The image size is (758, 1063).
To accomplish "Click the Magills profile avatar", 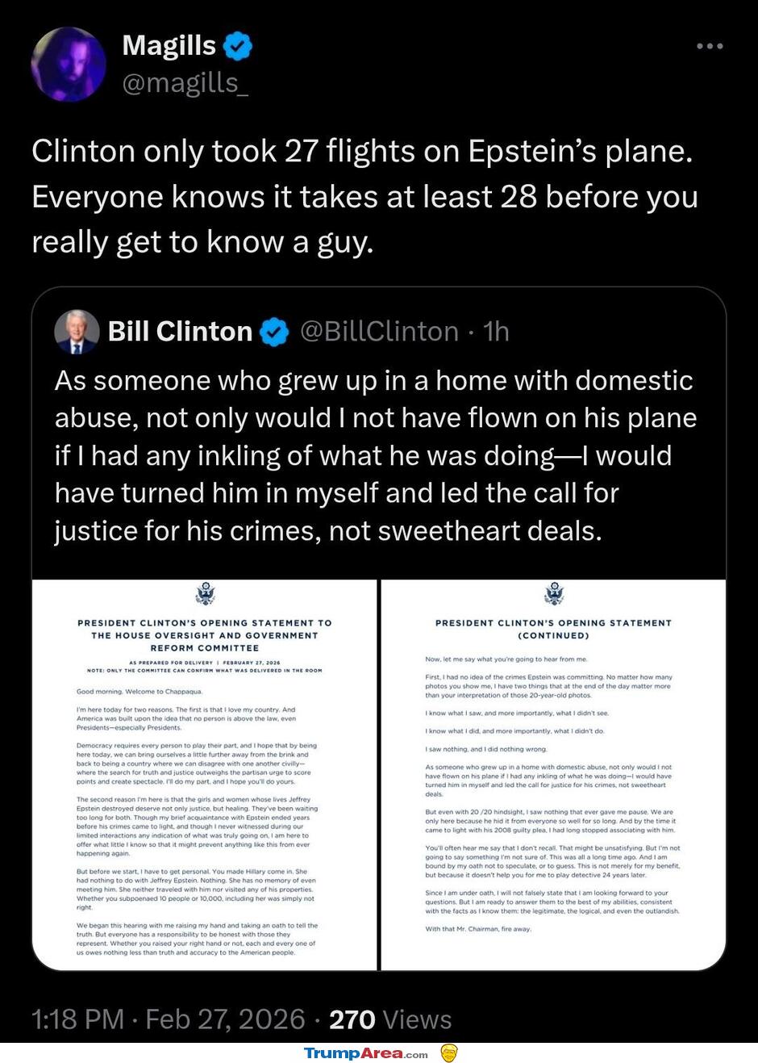I will tap(69, 64).
